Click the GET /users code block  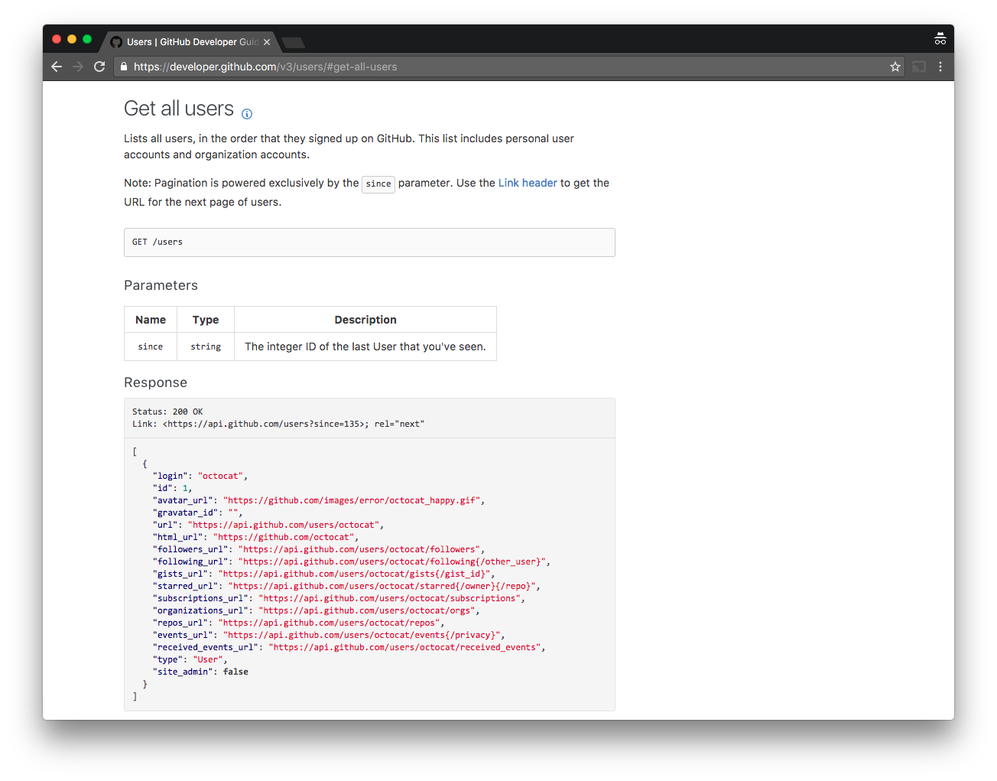click(x=369, y=242)
